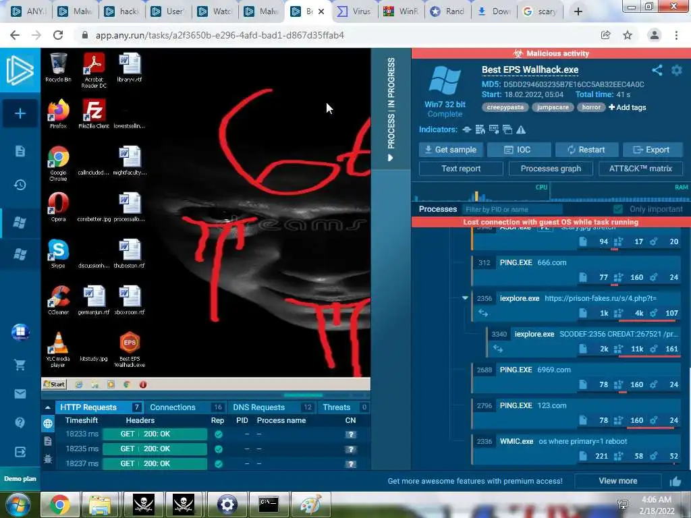
Task: Click the browser address bar URL
Action: pyautogui.click(x=220, y=35)
